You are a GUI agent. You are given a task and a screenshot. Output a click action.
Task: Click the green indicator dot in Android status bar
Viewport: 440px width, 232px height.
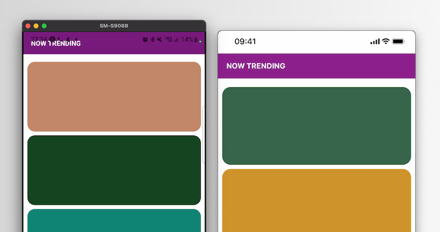[200, 42]
